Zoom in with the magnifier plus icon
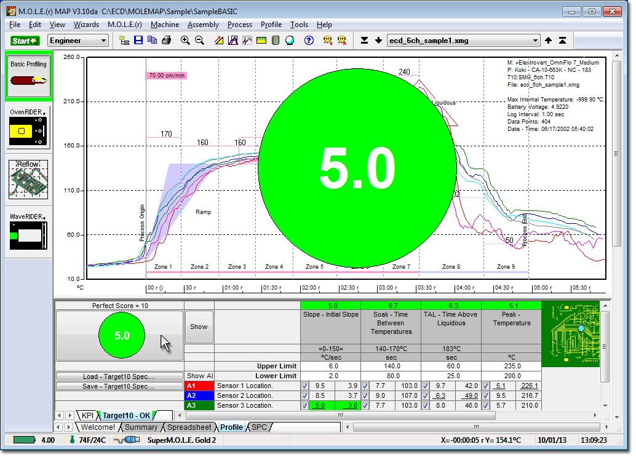636x460 pixels. (x=185, y=41)
